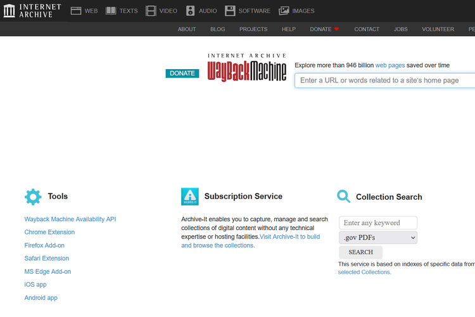Open Wayback Machine Availability API link
The image size is (475, 317).
pyautogui.click(x=70, y=219)
